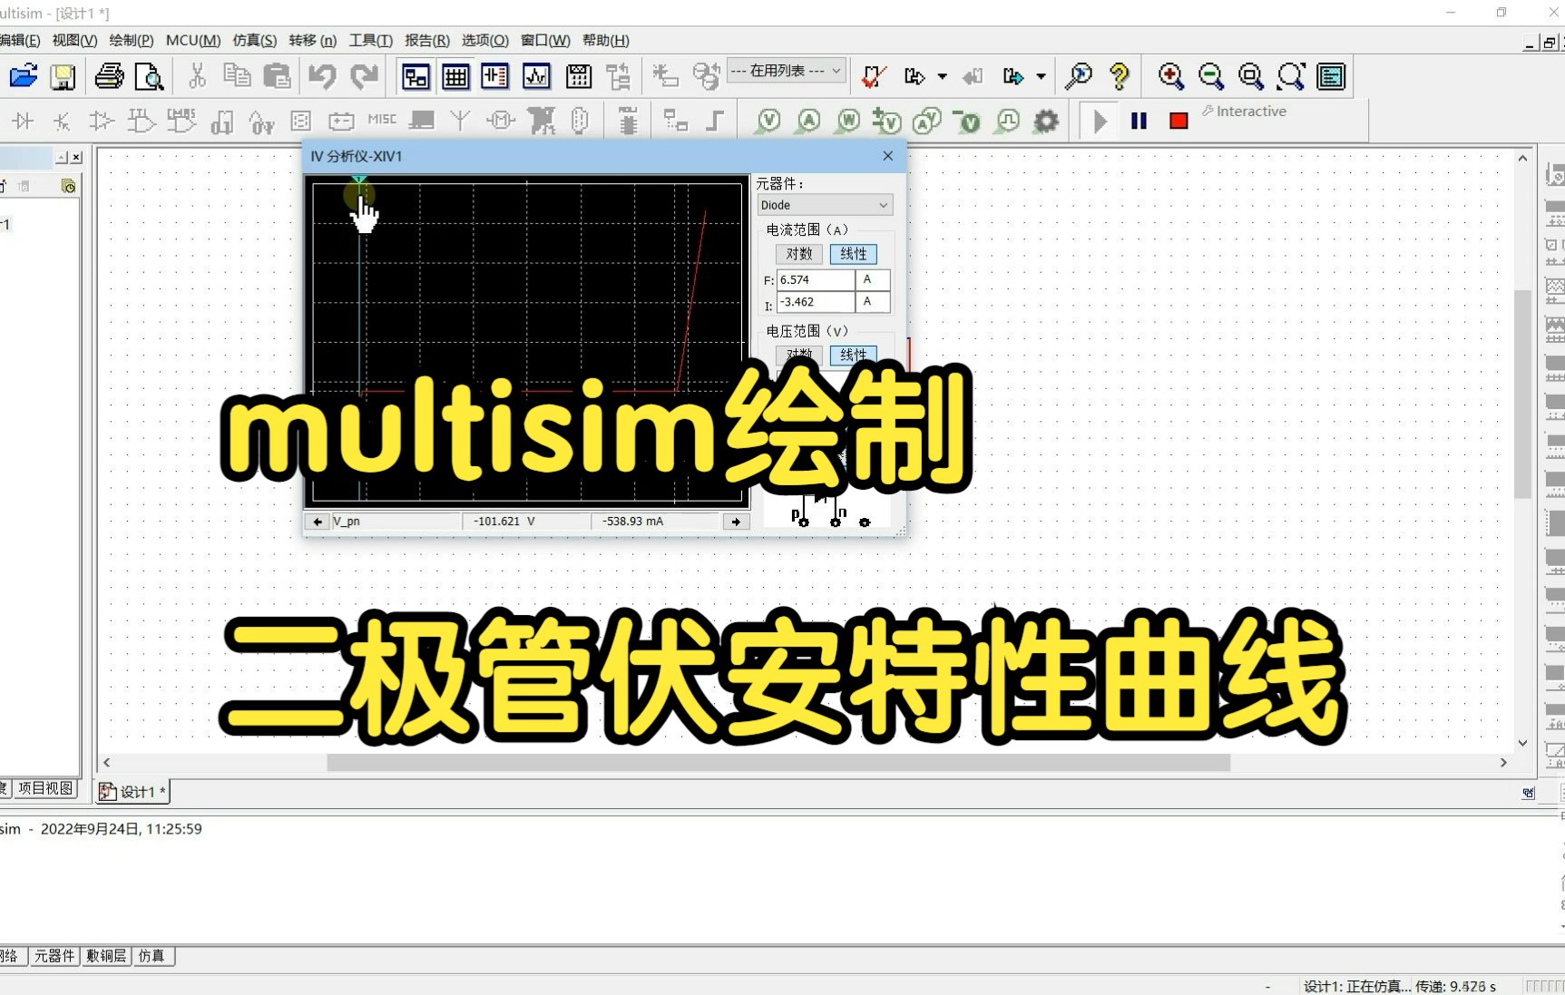Switch to the 元器件 spreadsheet tab
This screenshot has width=1565, height=995.
coord(54,955)
